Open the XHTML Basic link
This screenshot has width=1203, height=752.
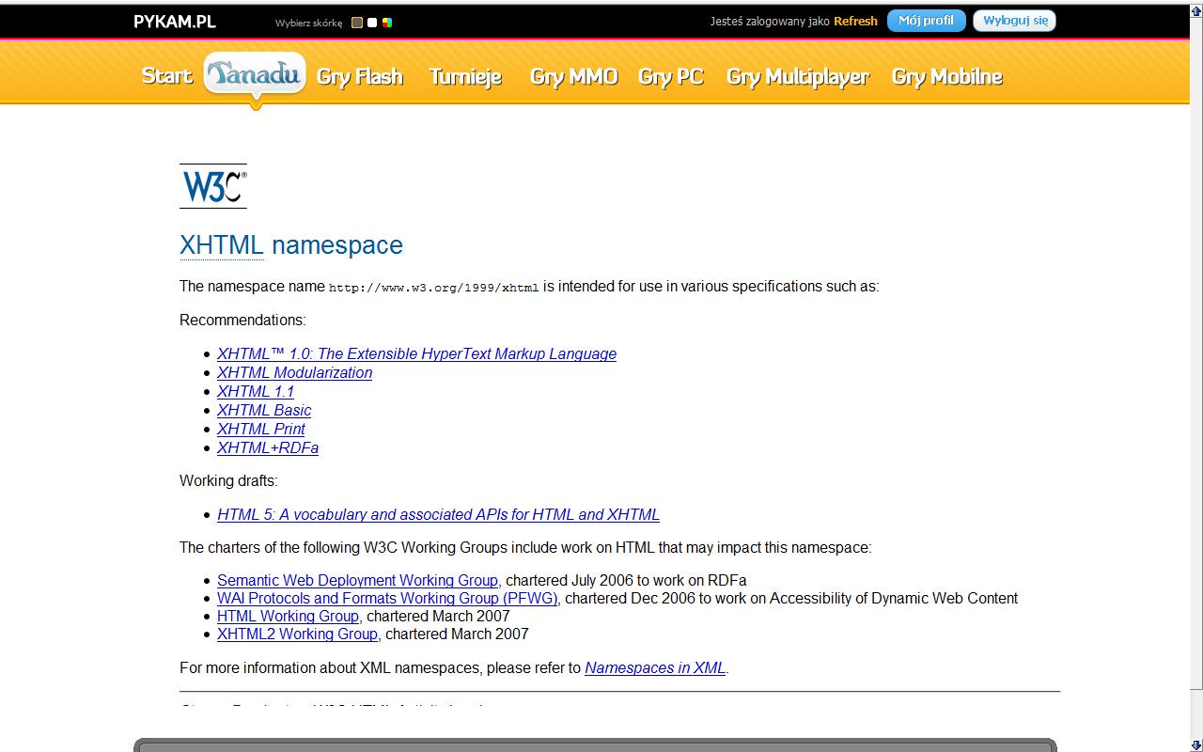pyautogui.click(x=264, y=411)
